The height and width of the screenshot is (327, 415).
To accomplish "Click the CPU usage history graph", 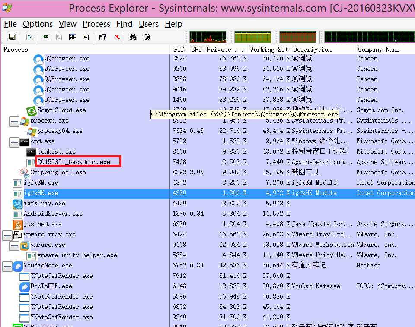I will (208, 37).
